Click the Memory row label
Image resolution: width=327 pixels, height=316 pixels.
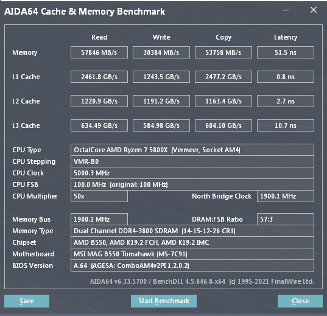point(24,52)
